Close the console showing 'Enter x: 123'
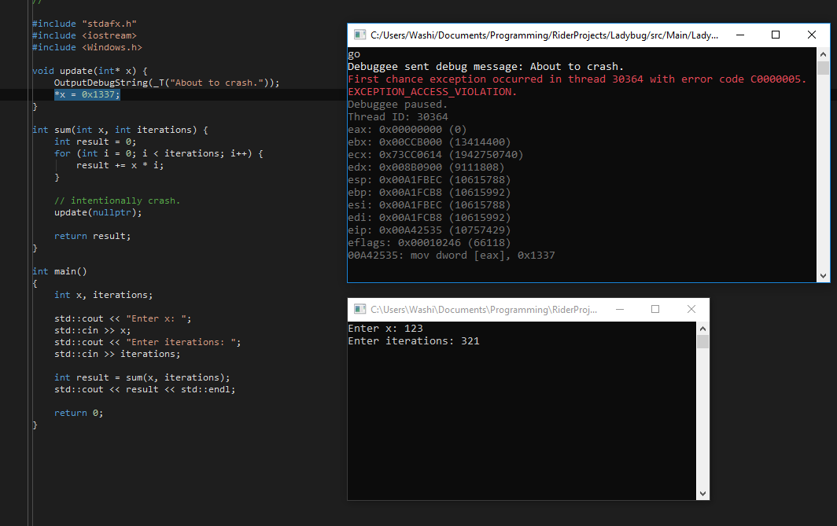The height and width of the screenshot is (526, 837). pos(691,310)
